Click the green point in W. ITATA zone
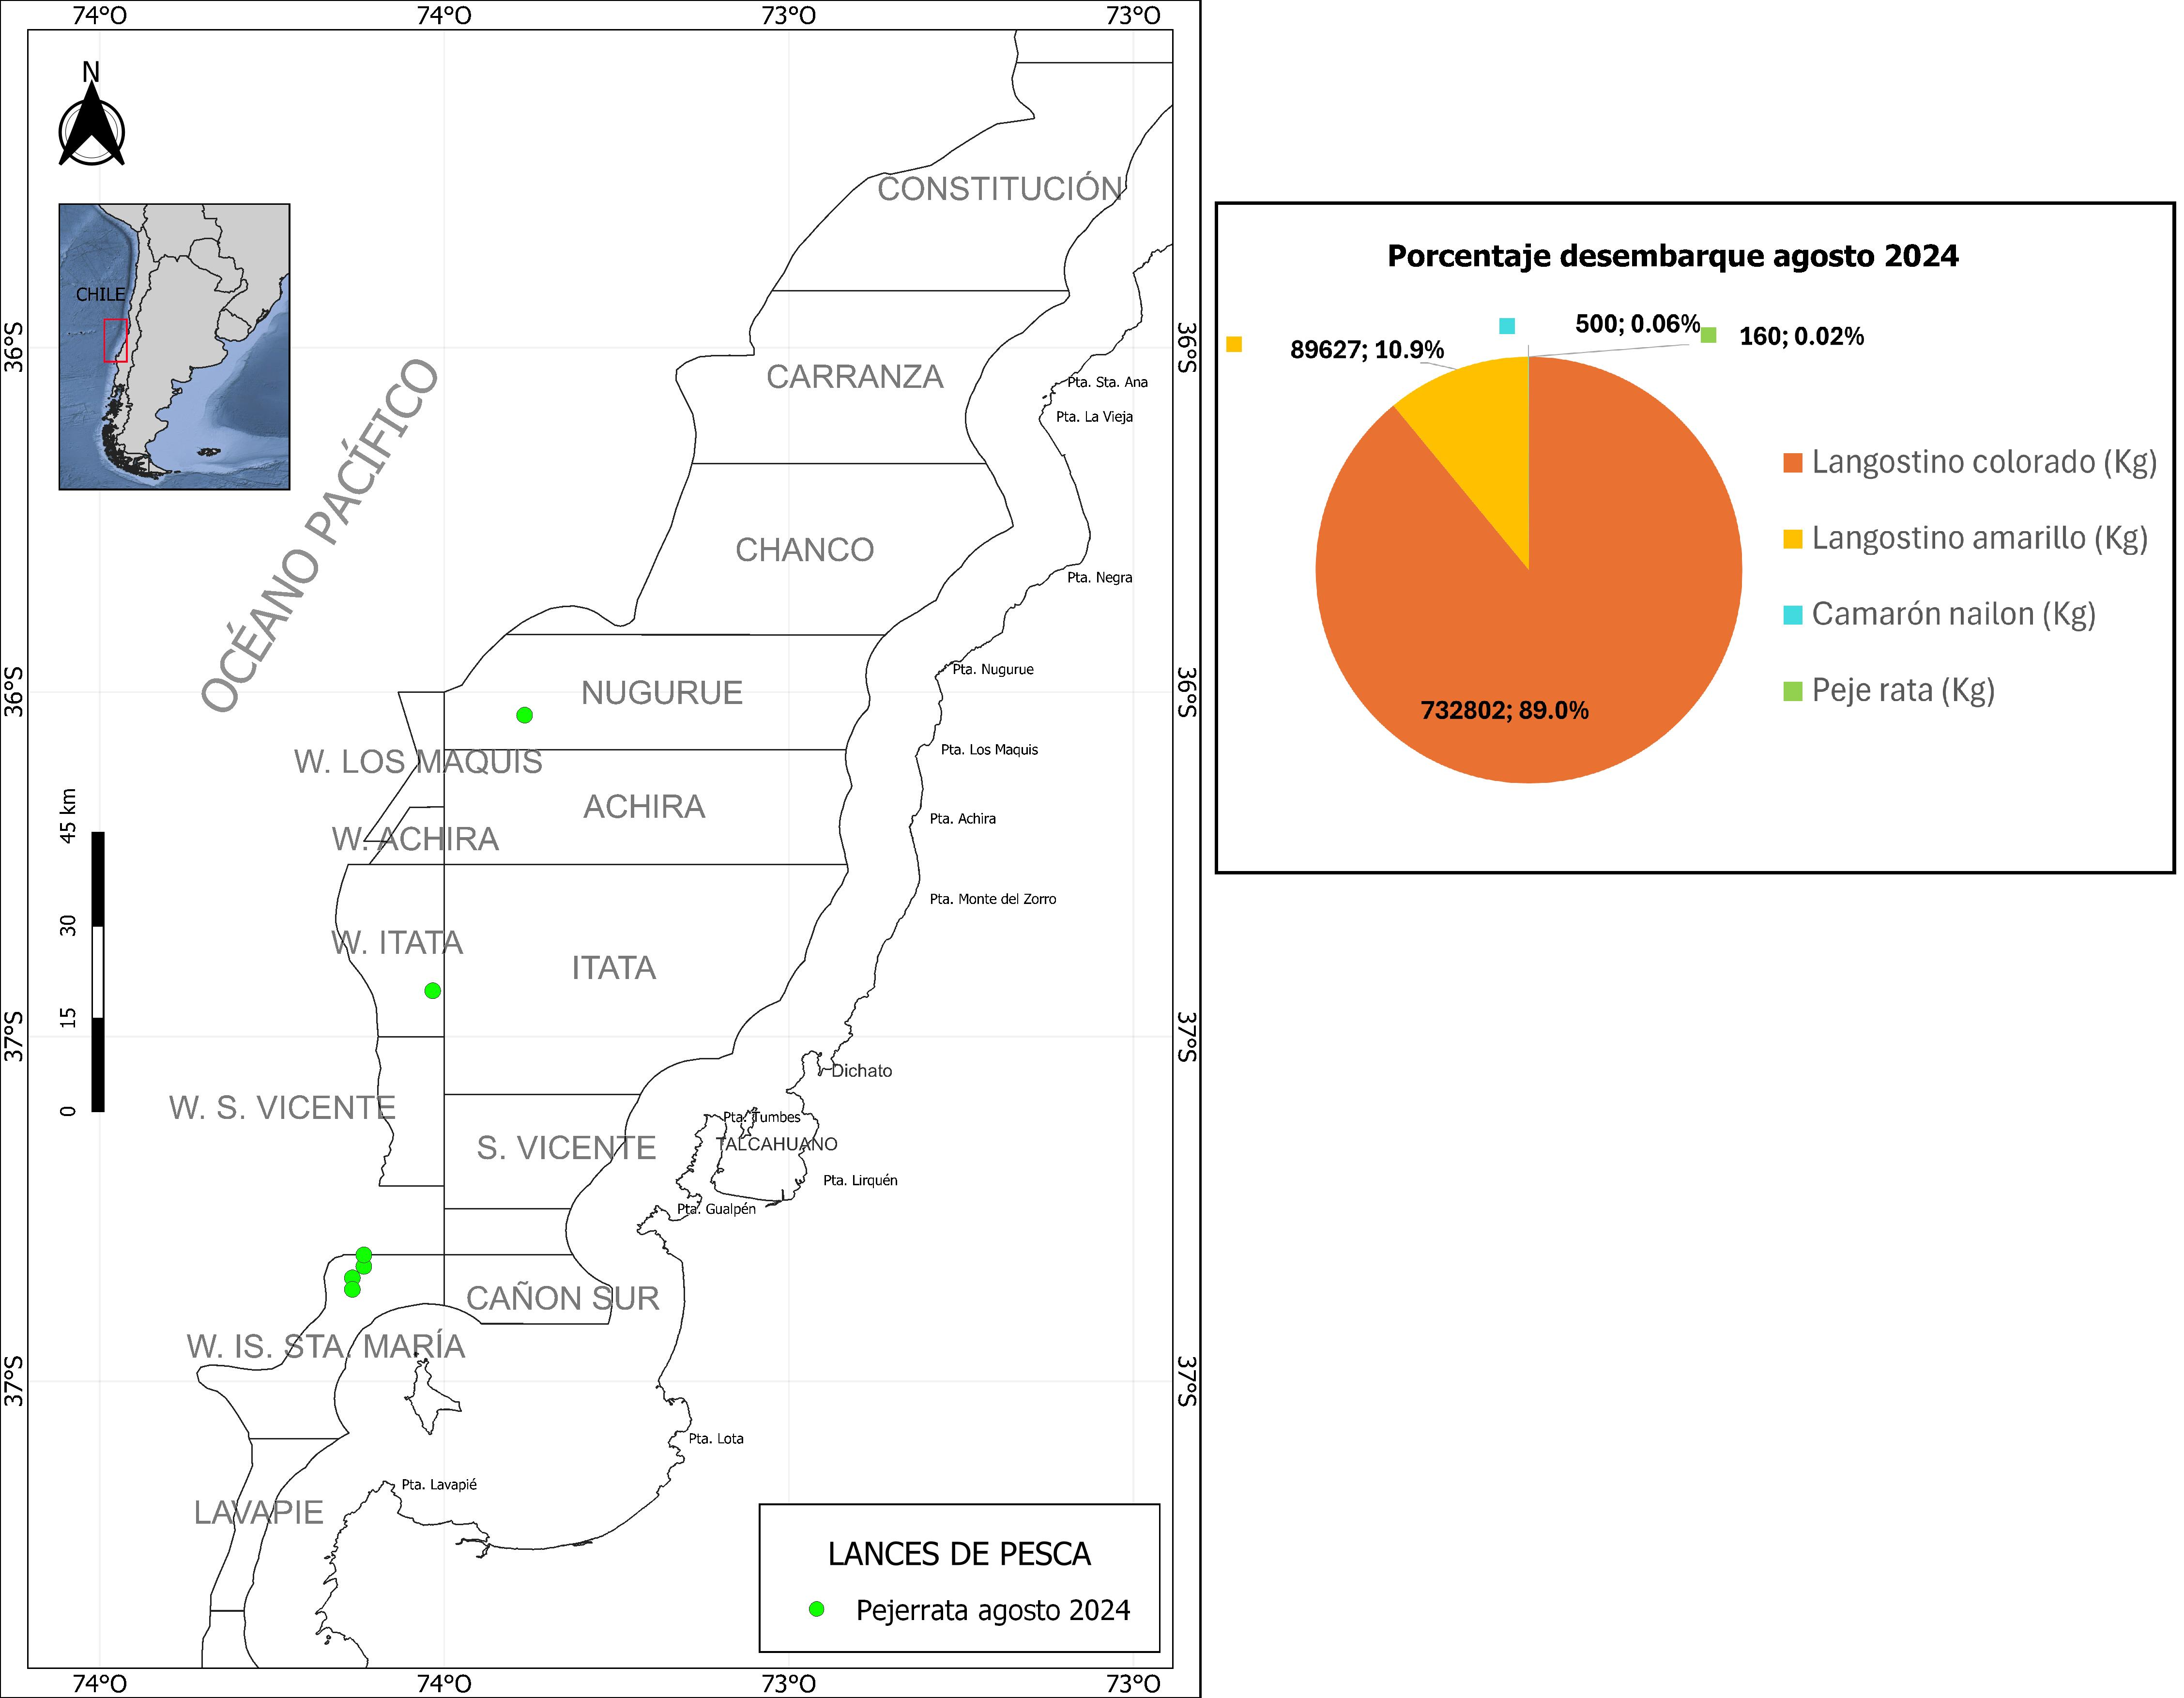The width and height of the screenshot is (2184, 1698). coord(432,990)
